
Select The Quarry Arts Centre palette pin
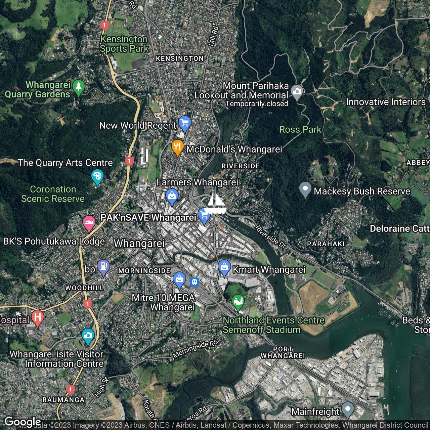pos(97,176)
